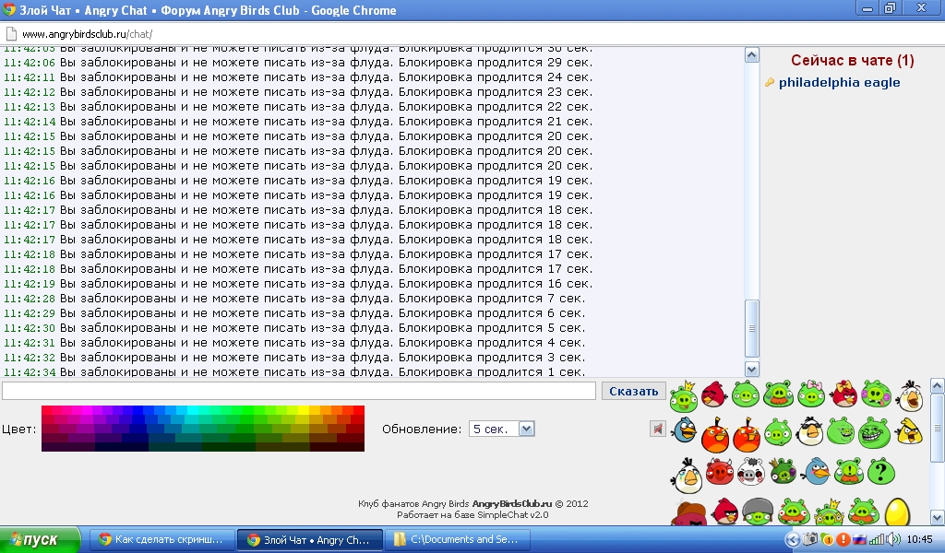The width and height of the screenshot is (945, 553).
Task: Open C:\Documents and Settings taskbar folder
Action: [x=458, y=540]
